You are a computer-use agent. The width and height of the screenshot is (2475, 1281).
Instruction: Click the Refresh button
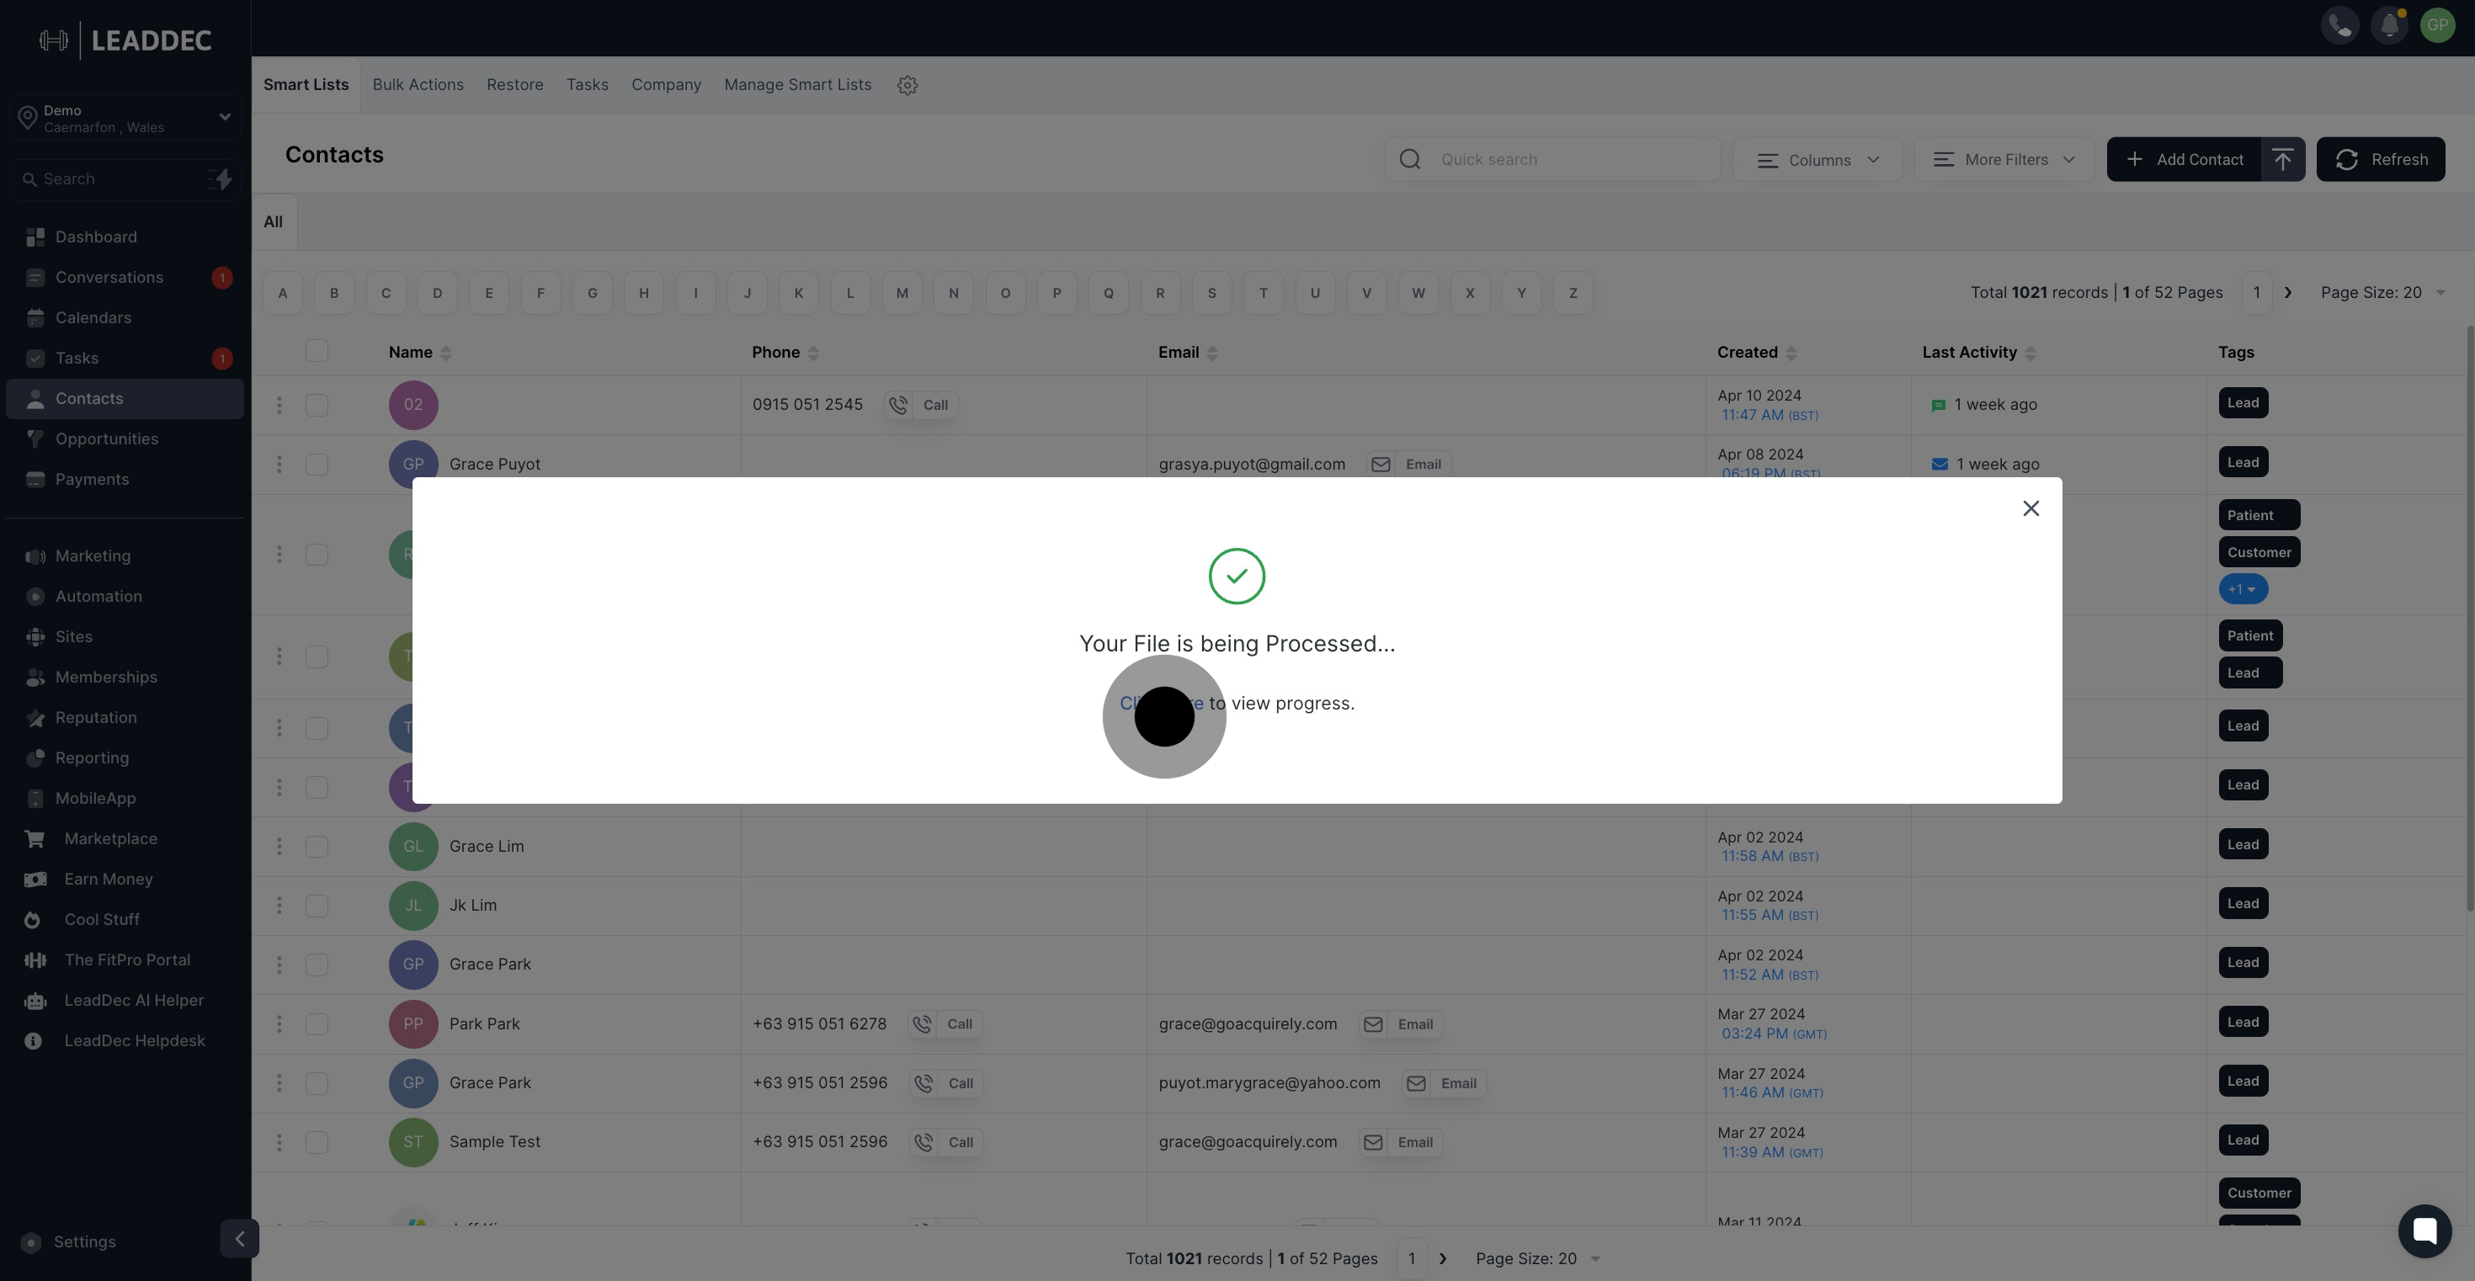2380,159
